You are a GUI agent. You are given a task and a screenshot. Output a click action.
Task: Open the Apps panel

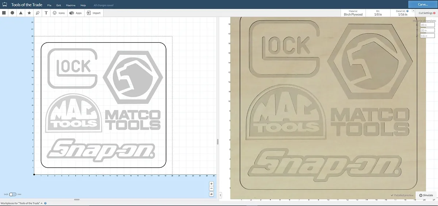76,13
